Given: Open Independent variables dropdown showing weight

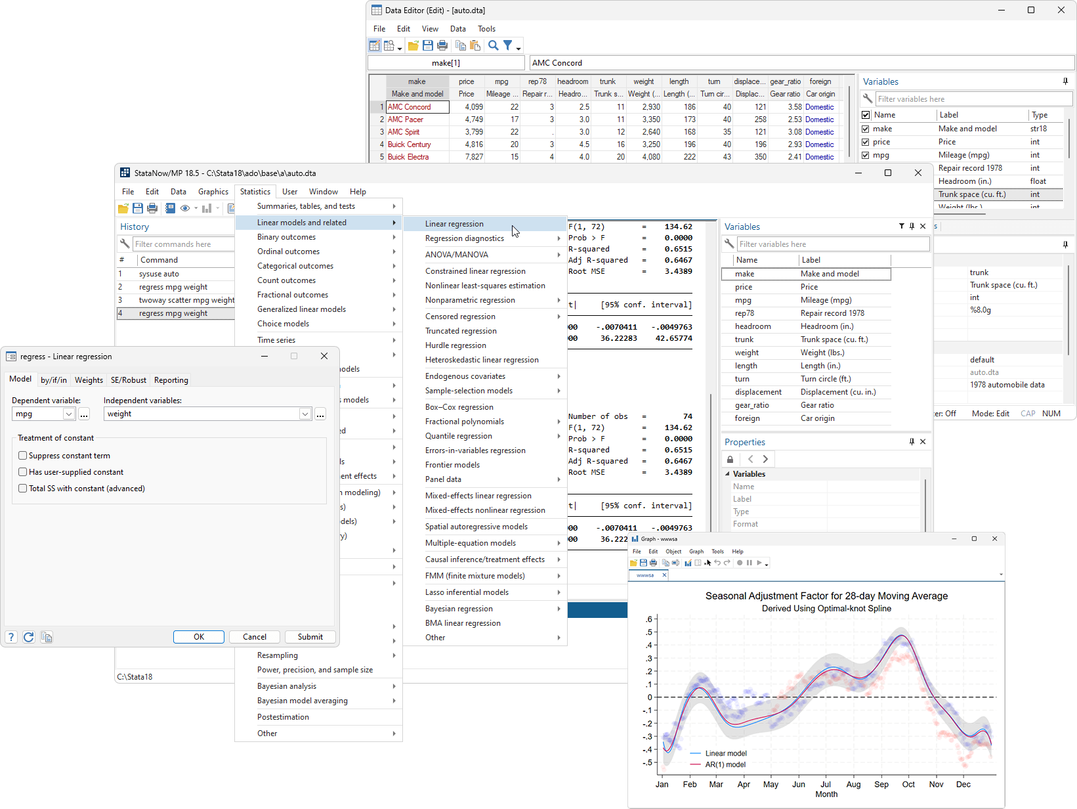Looking at the screenshot, I should click(305, 414).
